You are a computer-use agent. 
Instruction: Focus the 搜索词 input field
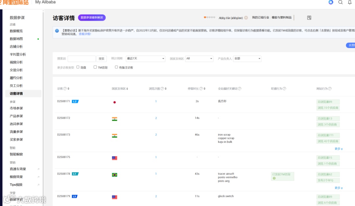pos(82,59)
